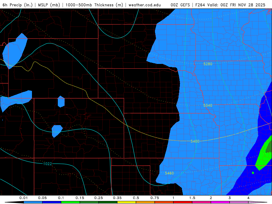272x204 pixels.
Task: Click the "00Z FRI NOV 28 2025" valid time
Action: coord(243,5)
